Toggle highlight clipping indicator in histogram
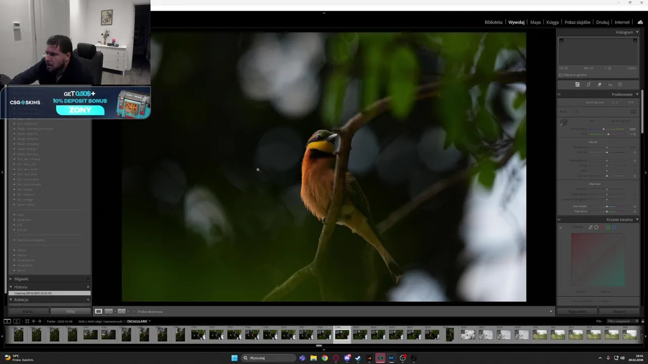The width and height of the screenshot is (648, 364). [x=635, y=40]
